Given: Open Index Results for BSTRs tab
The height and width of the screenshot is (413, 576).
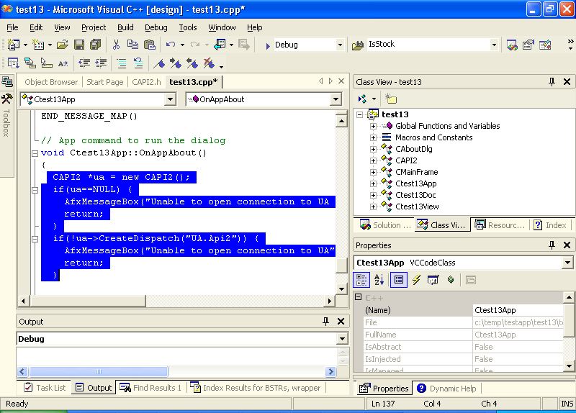Looking at the screenshot, I should pos(256,388).
